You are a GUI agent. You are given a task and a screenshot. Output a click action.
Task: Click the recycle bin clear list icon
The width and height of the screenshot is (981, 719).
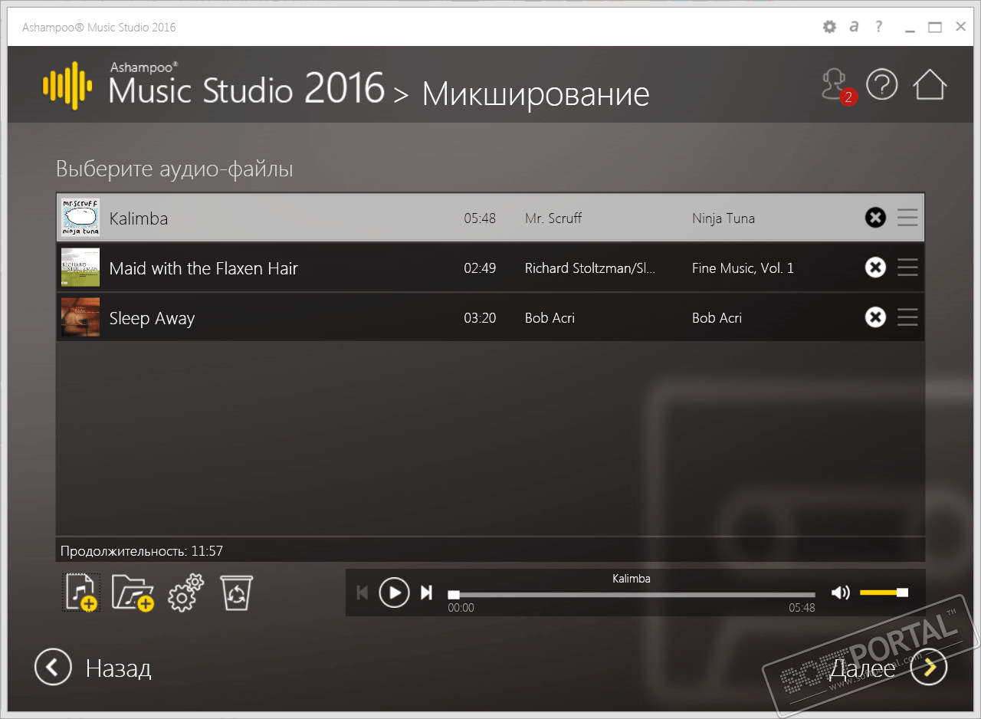coord(237,593)
